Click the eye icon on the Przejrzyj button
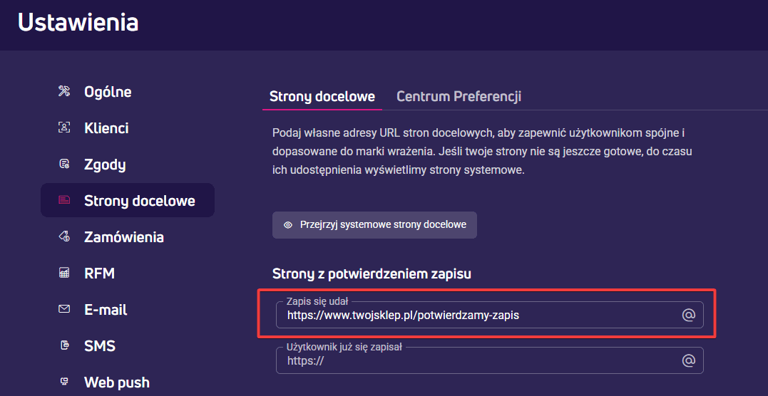The width and height of the screenshot is (768, 396). point(288,225)
